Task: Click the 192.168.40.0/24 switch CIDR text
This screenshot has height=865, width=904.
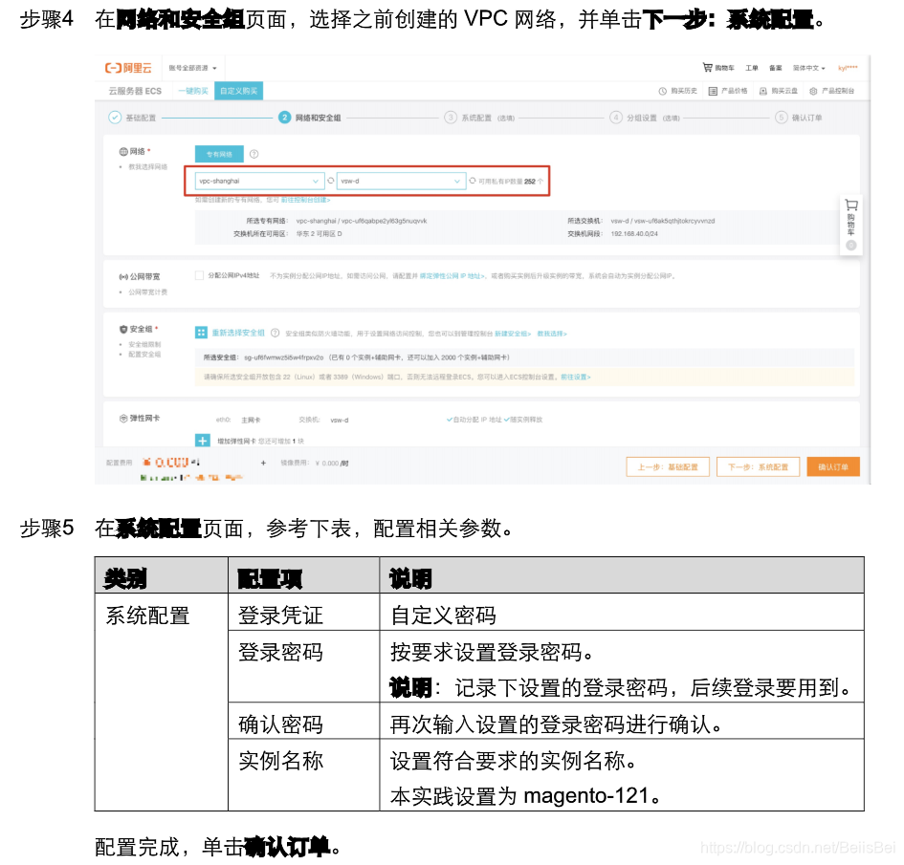Action: 634,234
